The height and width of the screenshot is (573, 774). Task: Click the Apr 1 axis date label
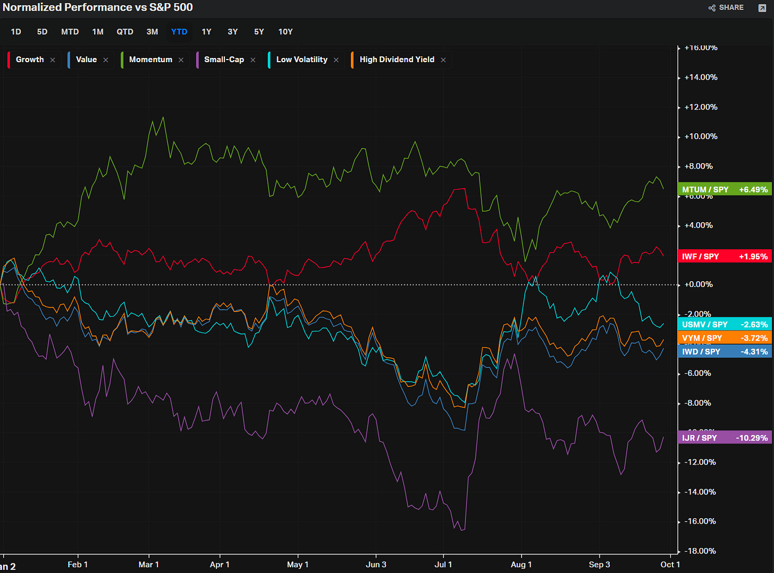(x=220, y=564)
